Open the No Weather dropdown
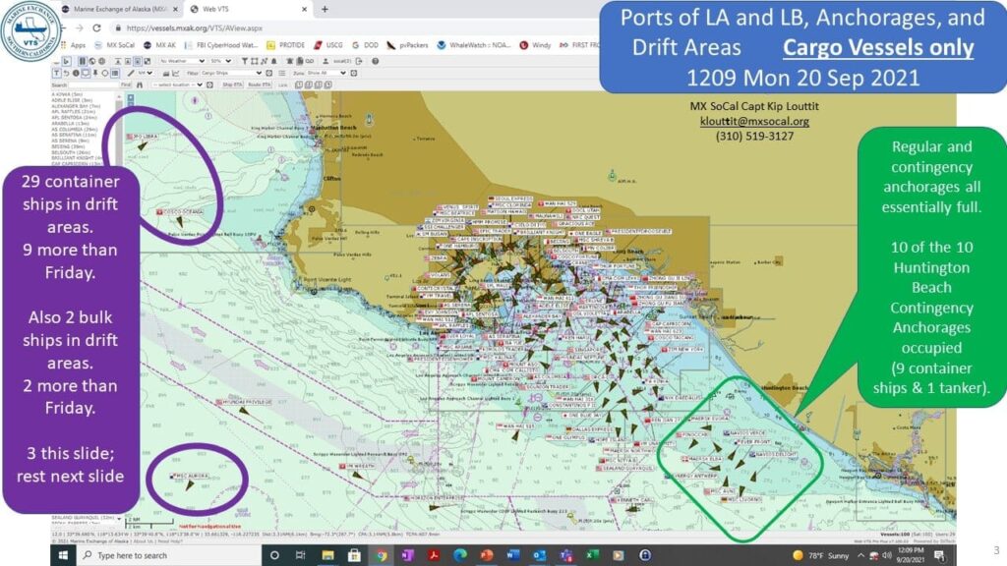 point(182,61)
